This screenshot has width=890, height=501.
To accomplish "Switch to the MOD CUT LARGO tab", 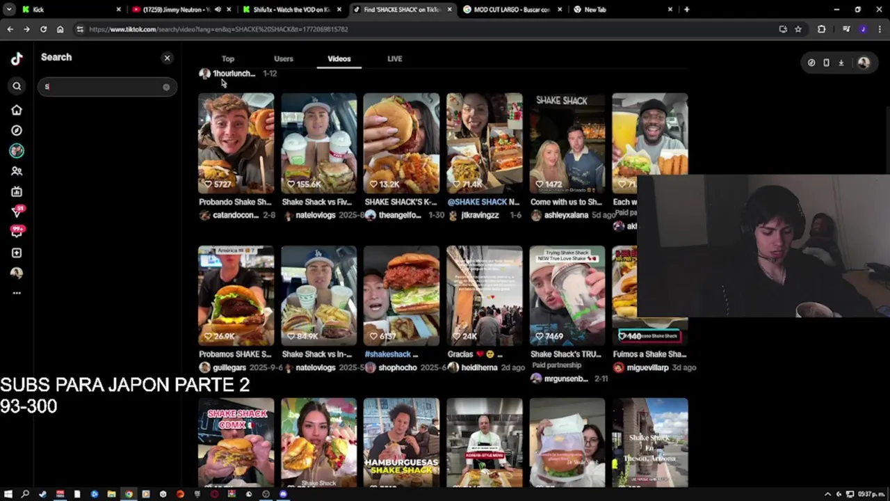I will click(512, 10).
